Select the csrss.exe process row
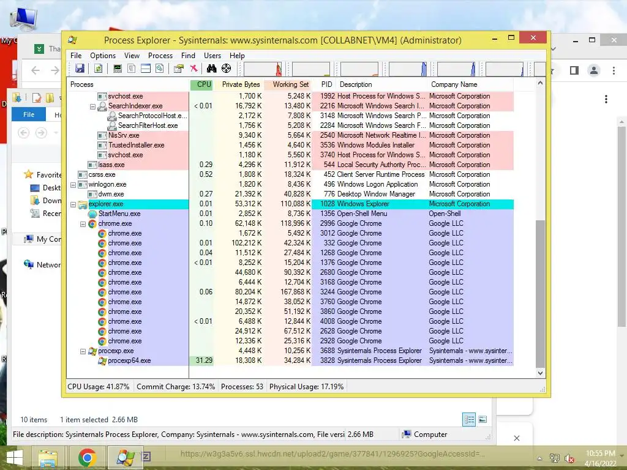This screenshot has height=470, width=627. [x=290, y=174]
